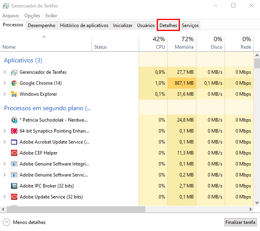Click the 31,6 MB memory cell
Screen dimensions: 260x231
pos(182,94)
